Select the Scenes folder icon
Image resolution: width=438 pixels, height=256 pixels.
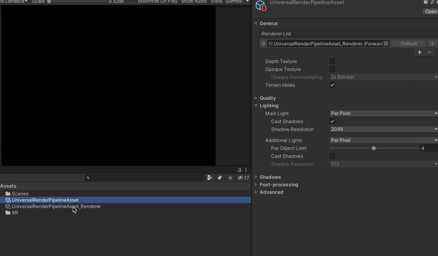pyautogui.click(x=8, y=194)
